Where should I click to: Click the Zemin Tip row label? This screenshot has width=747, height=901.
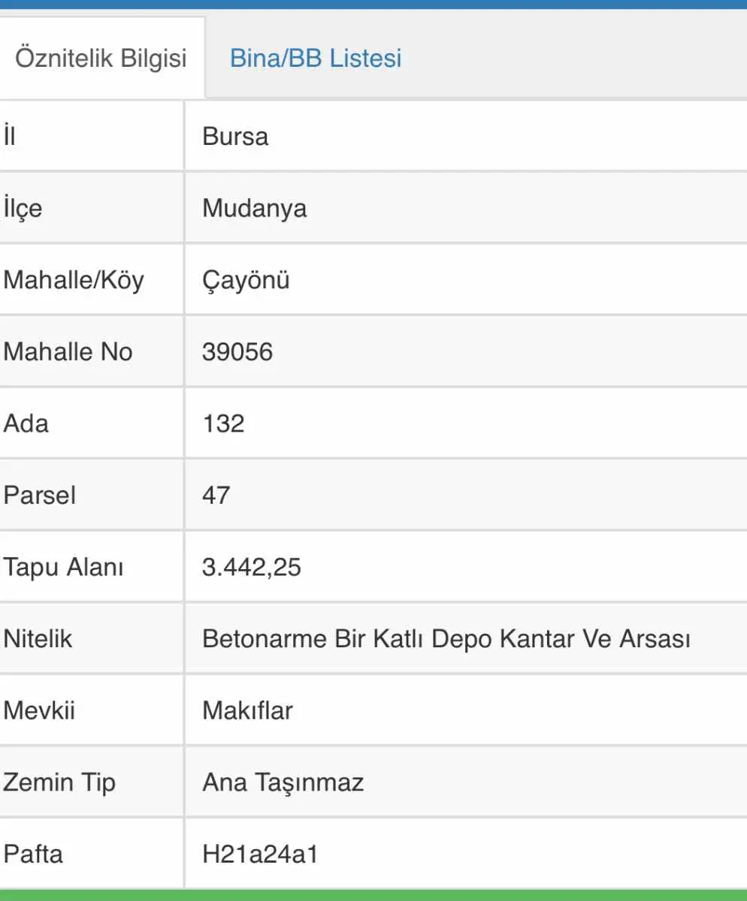(59, 782)
